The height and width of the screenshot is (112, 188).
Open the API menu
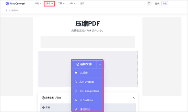coord(72,3)
